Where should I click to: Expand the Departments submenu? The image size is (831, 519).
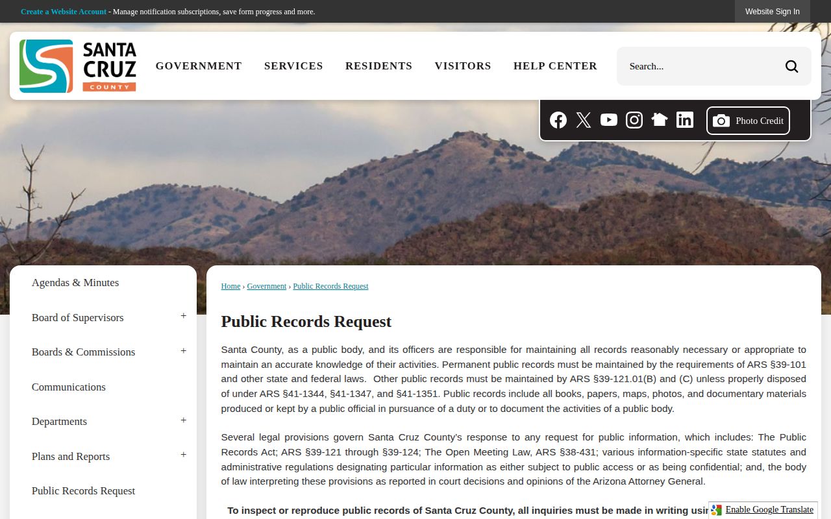183,420
